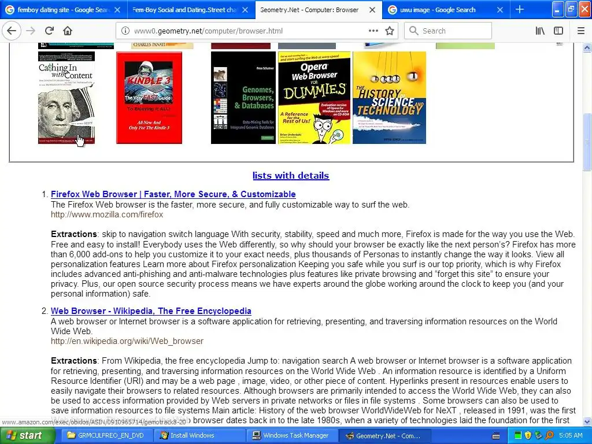This screenshot has width=592, height=444.
Task: Open Opera Web Browser for Dummies cover
Action: pyautogui.click(x=314, y=98)
